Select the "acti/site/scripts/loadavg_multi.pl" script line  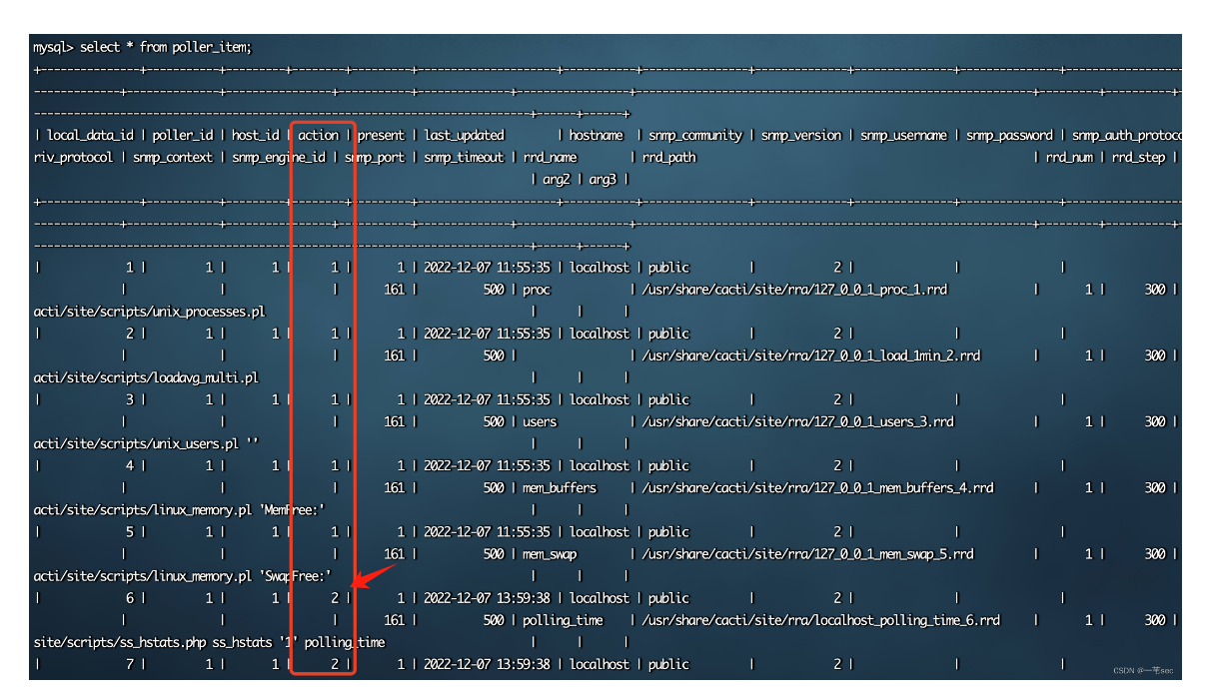146,377
